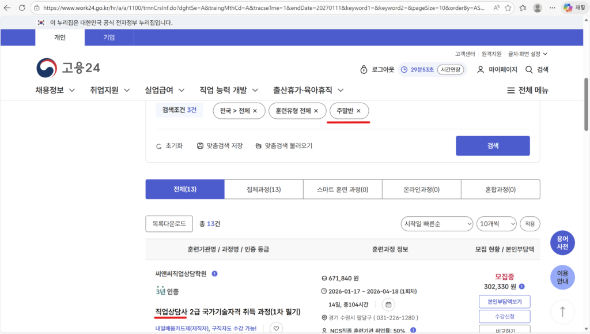Click the 수강신청 enrollment button
590x334 pixels.
coord(505,316)
